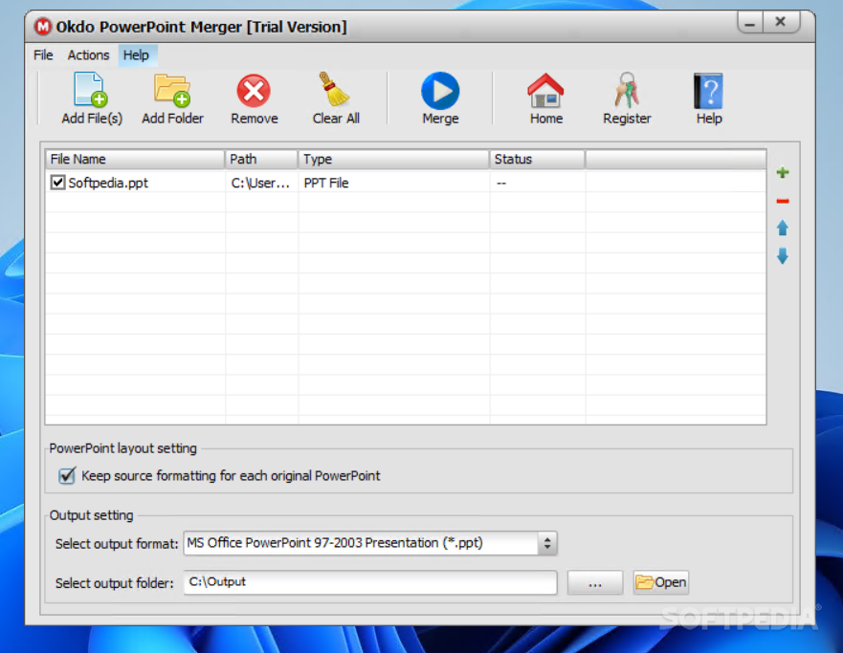Open the output format dropdown
The height and width of the screenshot is (653, 843).
pos(546,543)
